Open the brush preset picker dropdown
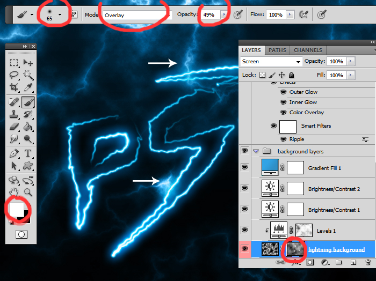Screen dimensions: 376x281 [60, 14]
